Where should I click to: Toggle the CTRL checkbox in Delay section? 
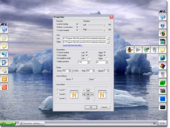click(x=72, y=71)
